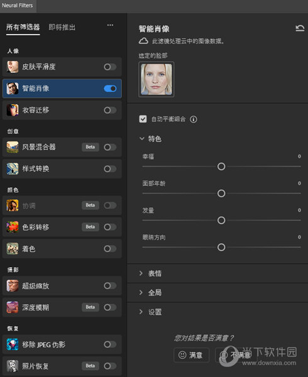Click the 恢复 category label
This screenshot has height=377, width=308.
tap(13, 329)
